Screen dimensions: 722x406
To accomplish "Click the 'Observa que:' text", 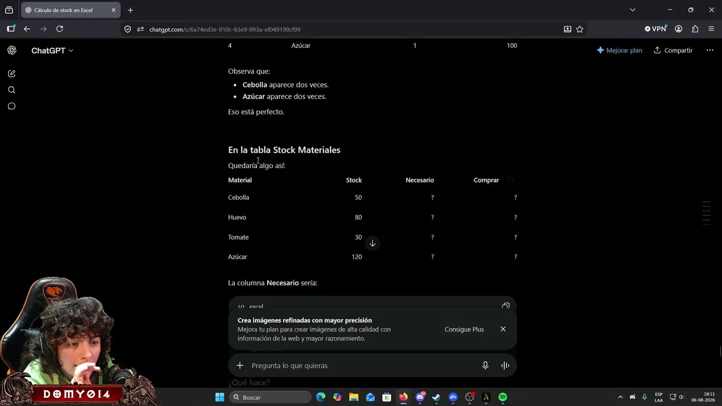I will pyautogui.click(x=249, y=71).
